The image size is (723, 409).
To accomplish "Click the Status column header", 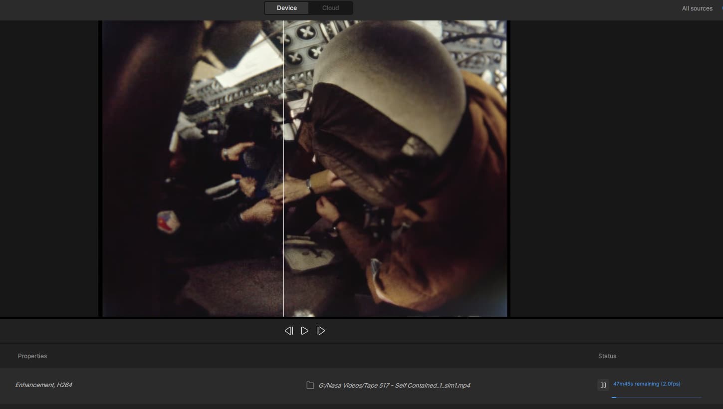I will (x=607, y=356).
